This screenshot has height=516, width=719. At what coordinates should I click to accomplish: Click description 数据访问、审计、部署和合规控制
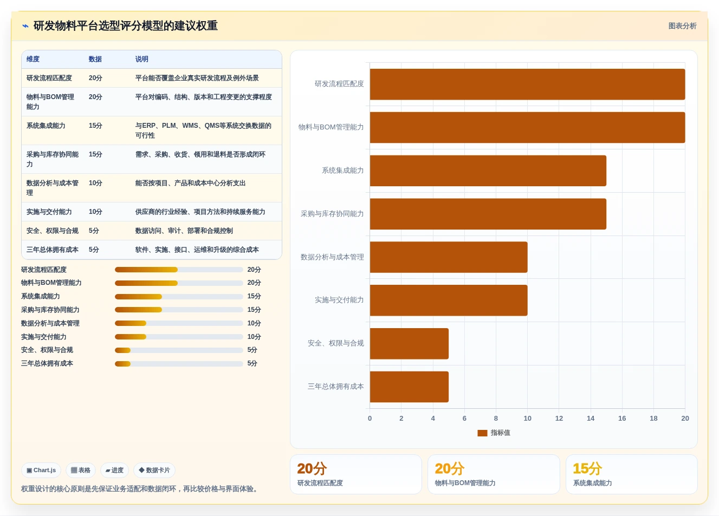click(184, 231)
